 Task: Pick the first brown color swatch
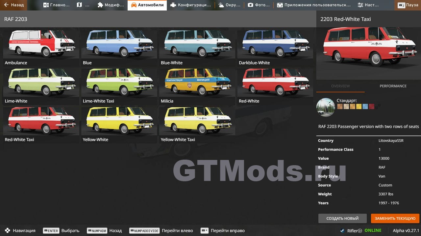(339, 107)
